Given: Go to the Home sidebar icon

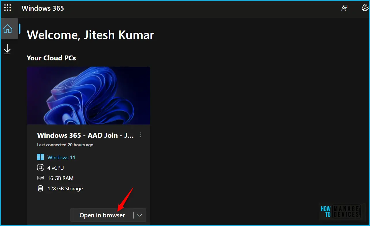Looking at the screenshot, I should pos(7,28).
